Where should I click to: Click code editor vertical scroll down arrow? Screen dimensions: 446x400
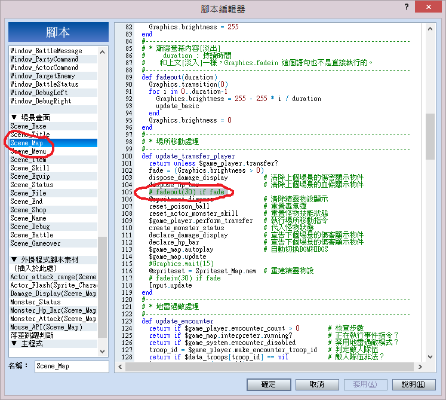coord(430,357)
